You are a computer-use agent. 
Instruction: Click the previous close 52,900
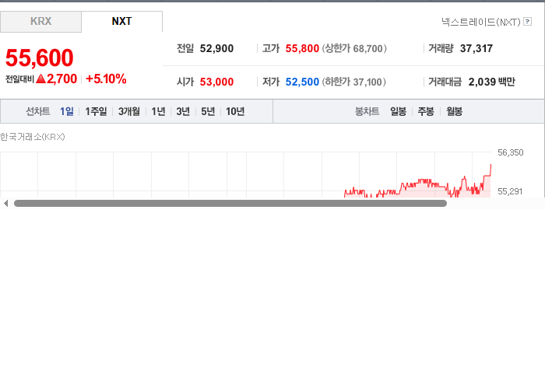(216, 48)
